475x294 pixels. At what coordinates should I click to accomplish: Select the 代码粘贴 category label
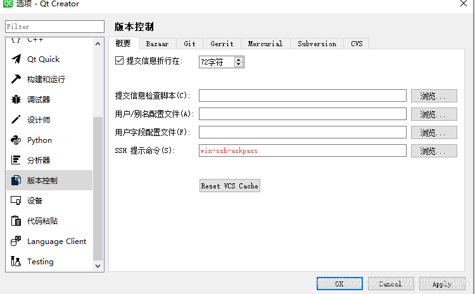pyautogui.click(x=42, y=221)
